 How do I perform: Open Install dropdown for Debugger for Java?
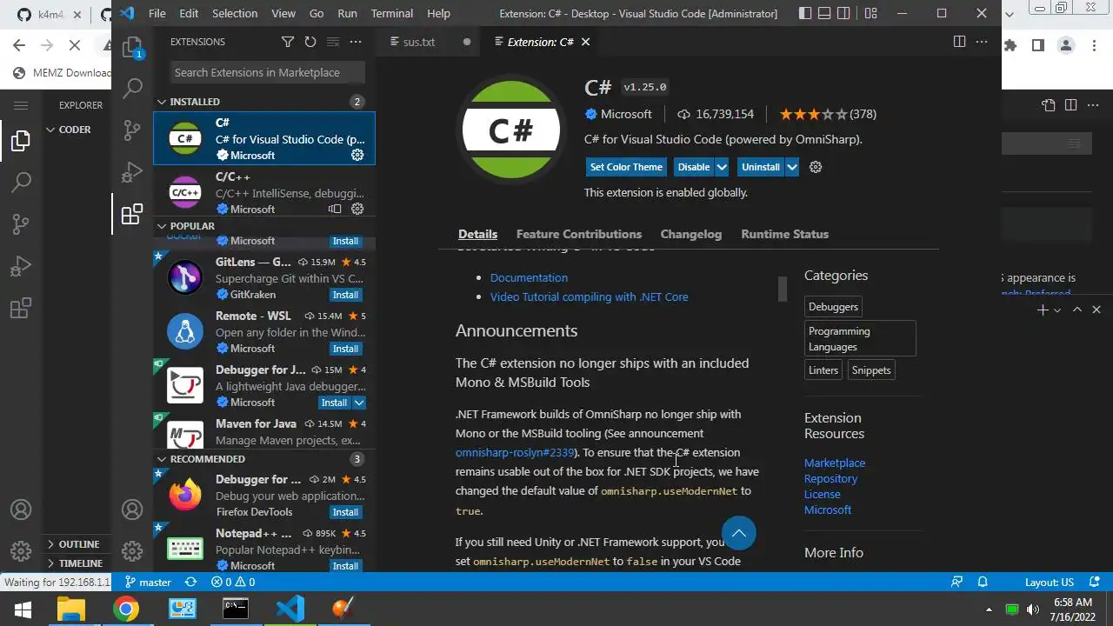[359, 403]
